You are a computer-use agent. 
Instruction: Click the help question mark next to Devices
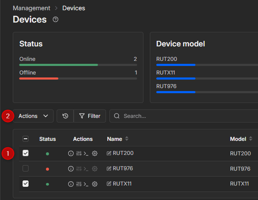[55, 20]
